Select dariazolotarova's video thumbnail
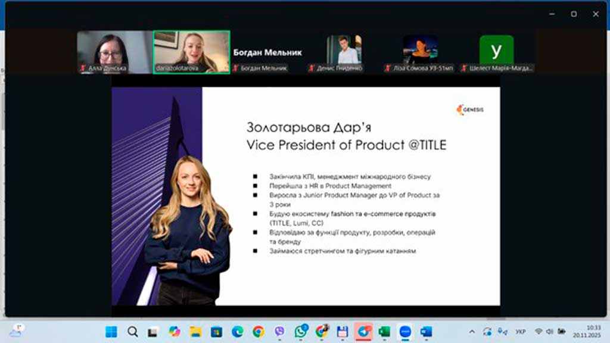 click(191, 52)
